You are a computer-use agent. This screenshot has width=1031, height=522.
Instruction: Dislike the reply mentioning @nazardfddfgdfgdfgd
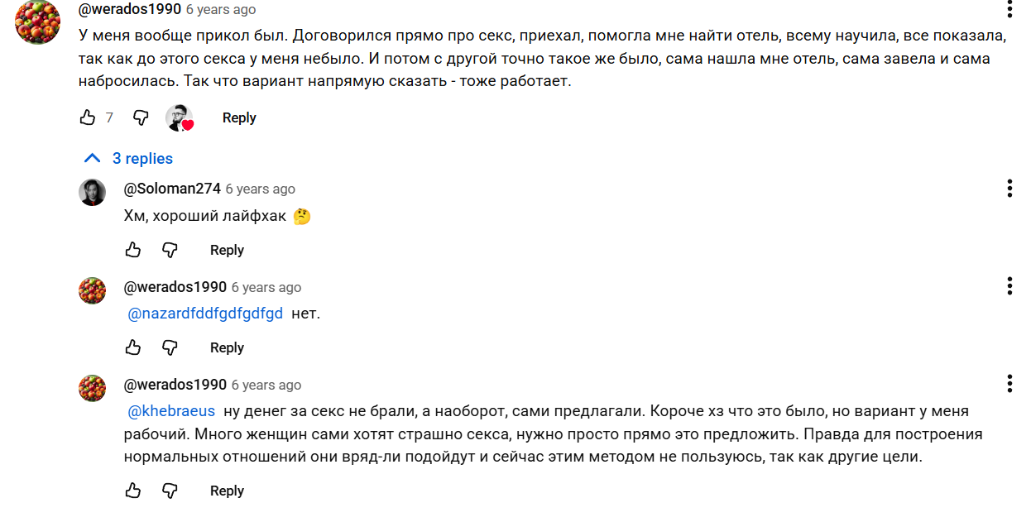(170, 347)
